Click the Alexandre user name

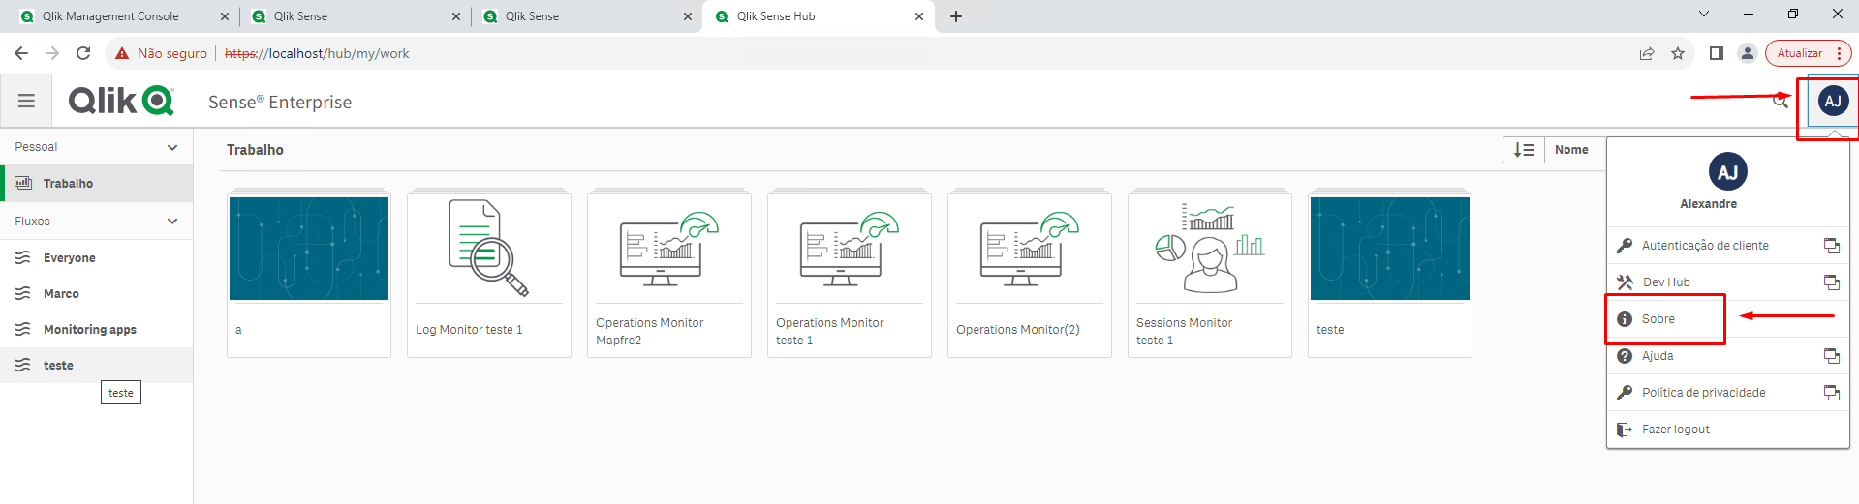(x=1708, y=204)
